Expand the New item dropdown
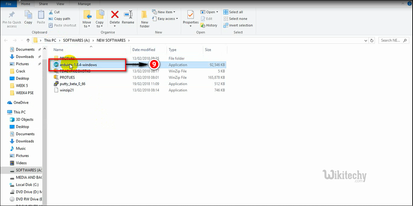Image resolution: width=413 pixels, height=206 pixels. pyautogui.click(x=164, y=12)
